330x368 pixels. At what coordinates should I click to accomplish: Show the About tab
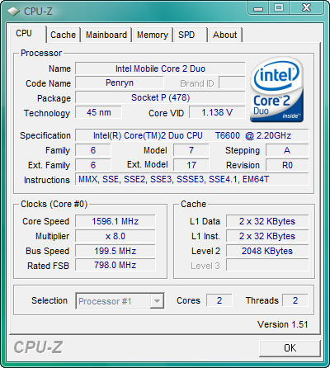pos(225,35)
